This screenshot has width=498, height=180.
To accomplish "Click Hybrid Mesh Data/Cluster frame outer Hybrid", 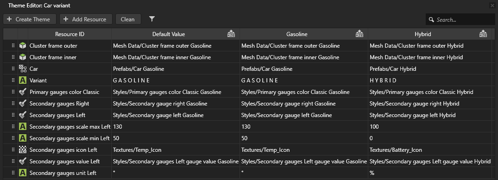I will (416, 46).
